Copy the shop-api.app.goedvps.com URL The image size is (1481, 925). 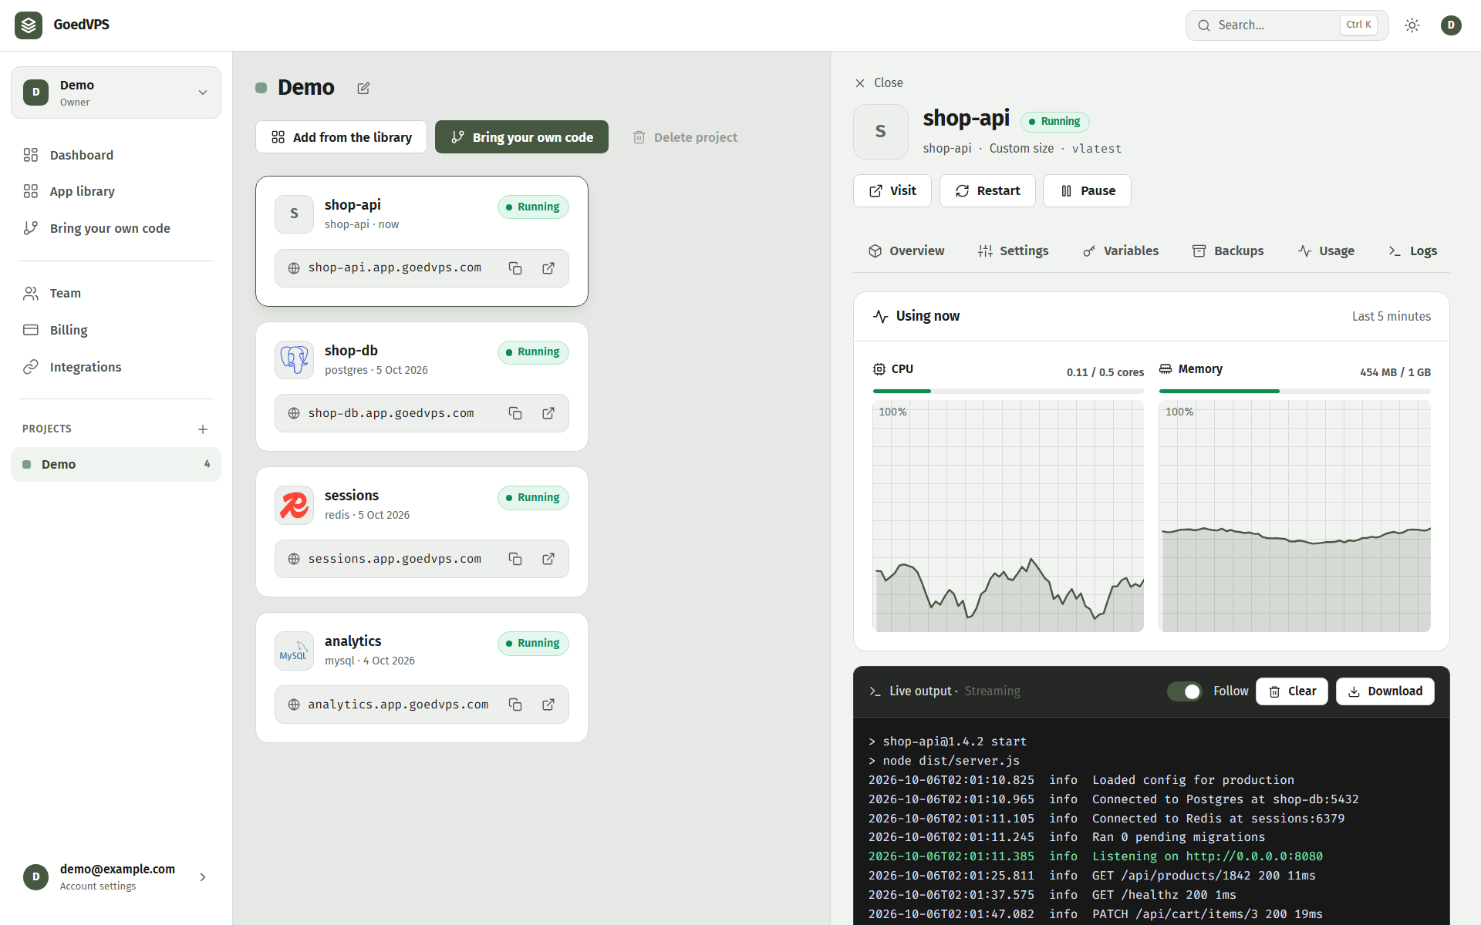pos(515,268)
